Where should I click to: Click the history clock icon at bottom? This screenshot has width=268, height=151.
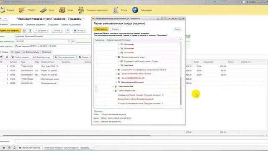[9, 148]
